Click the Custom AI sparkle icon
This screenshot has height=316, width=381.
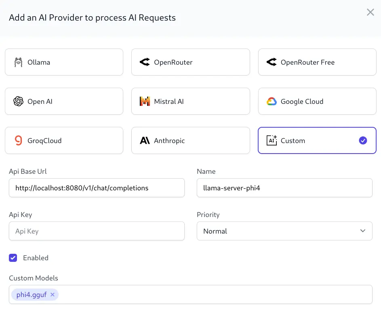pyautogui.click(x=272, y=140)
